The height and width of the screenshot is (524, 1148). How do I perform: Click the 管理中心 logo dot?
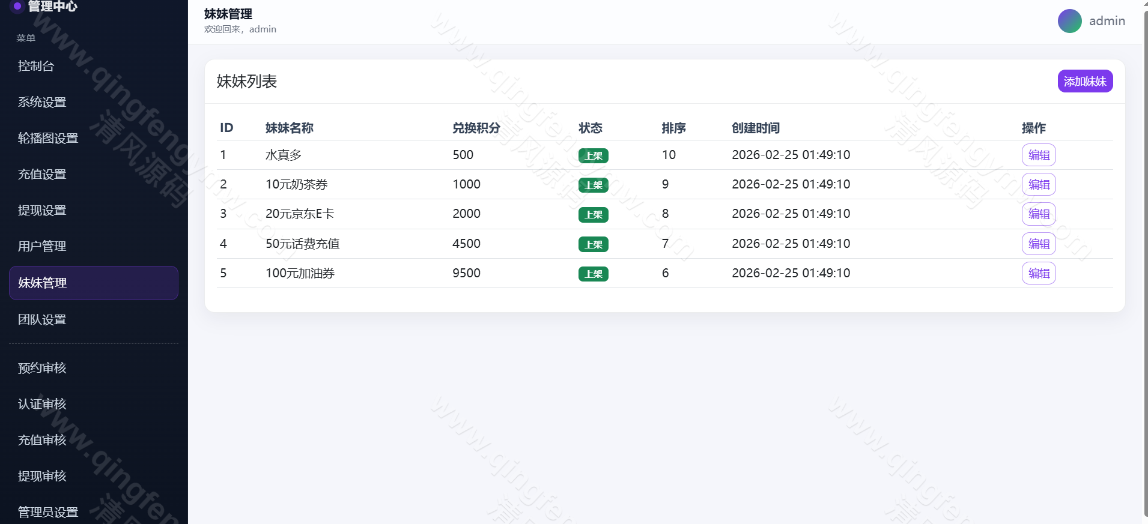[17, 6]
